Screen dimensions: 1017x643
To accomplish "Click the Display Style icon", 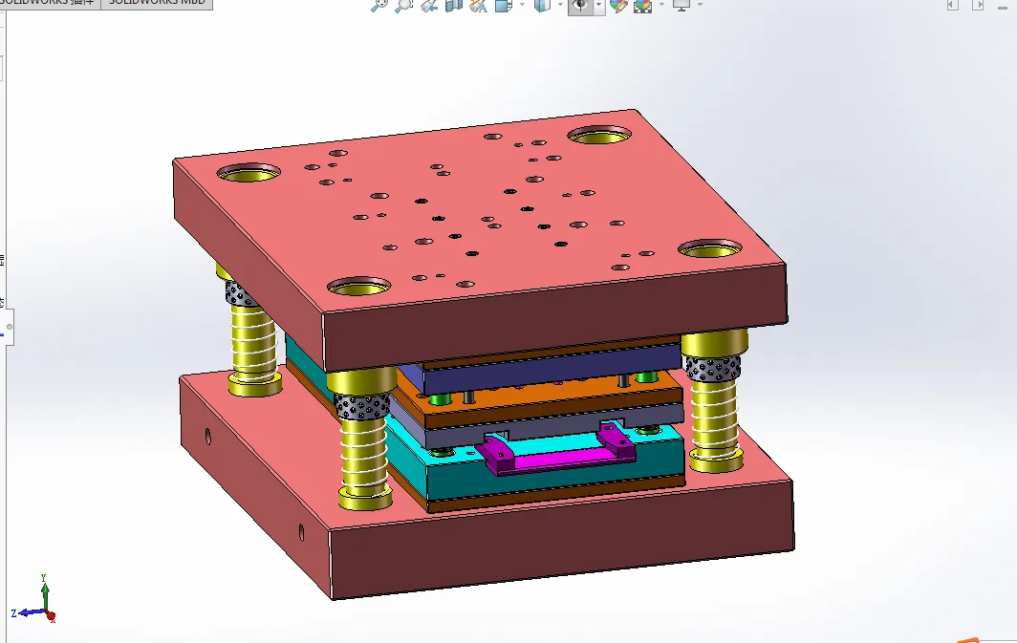I will [542, 5].
